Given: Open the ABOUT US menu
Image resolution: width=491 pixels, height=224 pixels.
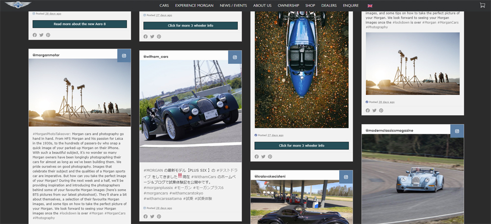Looking at the screenshot, I should 262,5.
